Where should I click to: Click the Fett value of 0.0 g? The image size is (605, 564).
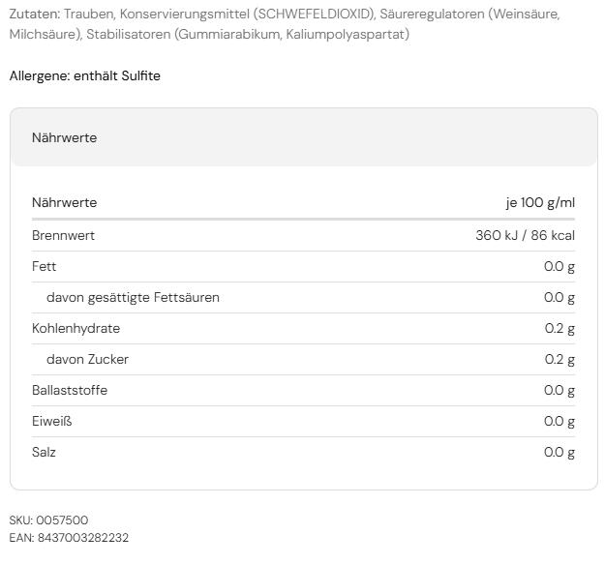(x=559, y=266)
